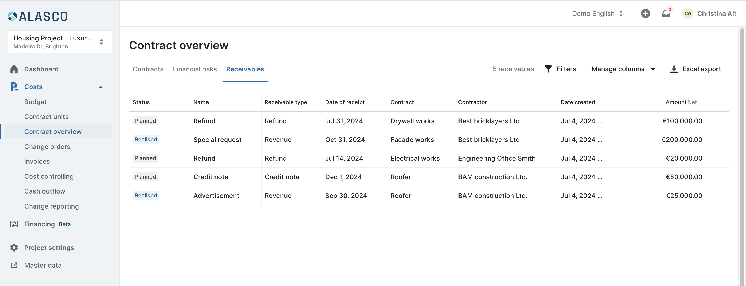Screen dimensions: 746x286
Task: Switch to the Financial risks tab
Action: tap(195, 69)
